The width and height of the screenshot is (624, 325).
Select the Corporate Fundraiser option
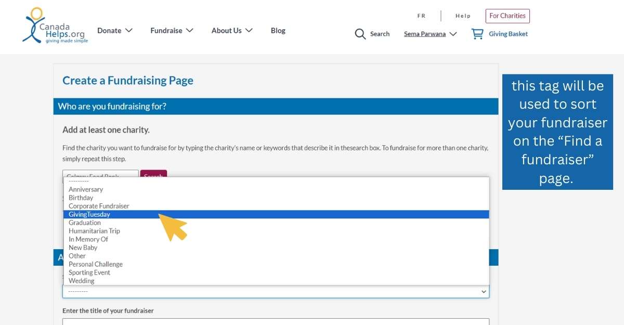pyautogui.click(x=99, y=206)
